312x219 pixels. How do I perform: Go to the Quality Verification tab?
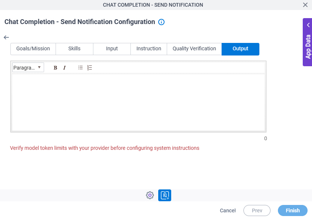[194, 49]
